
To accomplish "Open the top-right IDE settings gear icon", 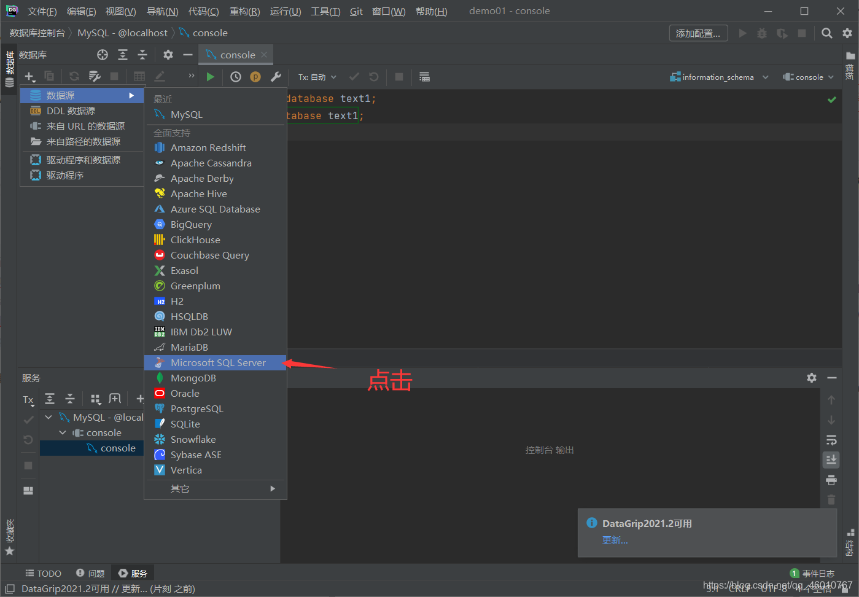I will pyautogui.click(x=847, y=33).
